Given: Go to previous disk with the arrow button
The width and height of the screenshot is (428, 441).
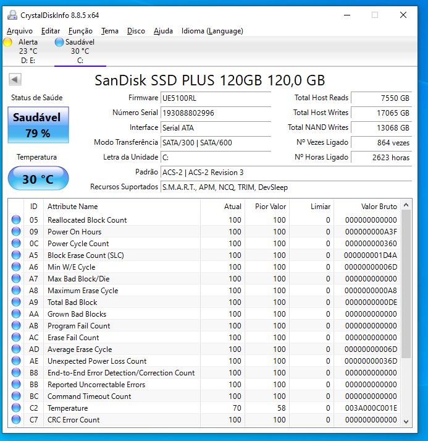Looking at the screenshot, I should coord(15,80).
